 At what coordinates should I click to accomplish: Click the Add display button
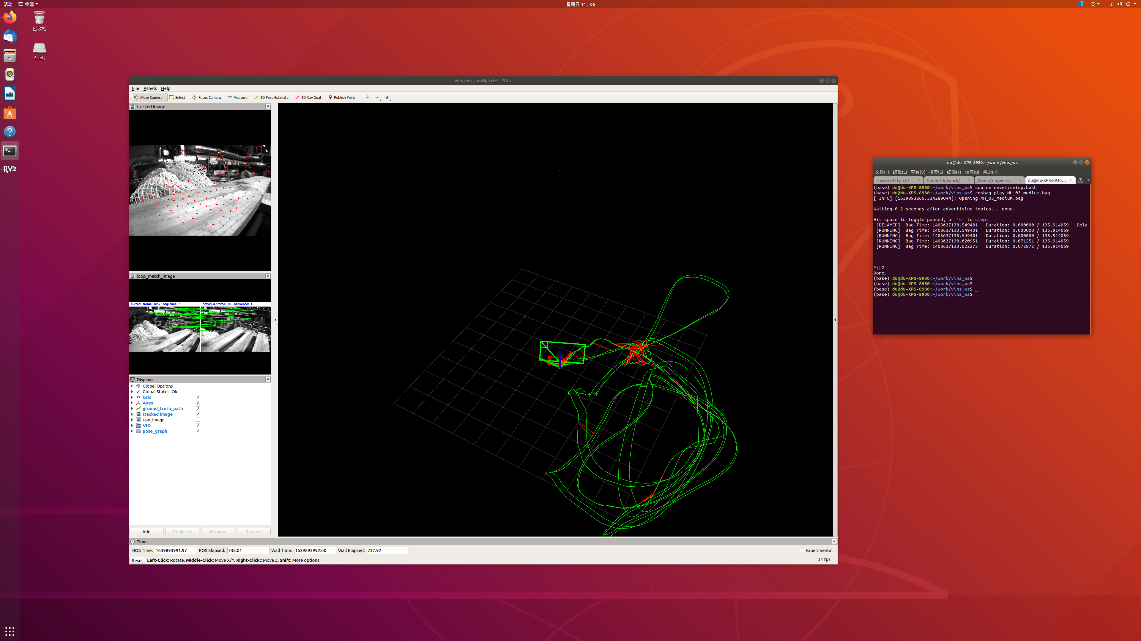(146, 532)
